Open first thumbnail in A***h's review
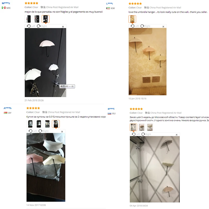Screen dimensions: 209x209 tap(30, 124)
